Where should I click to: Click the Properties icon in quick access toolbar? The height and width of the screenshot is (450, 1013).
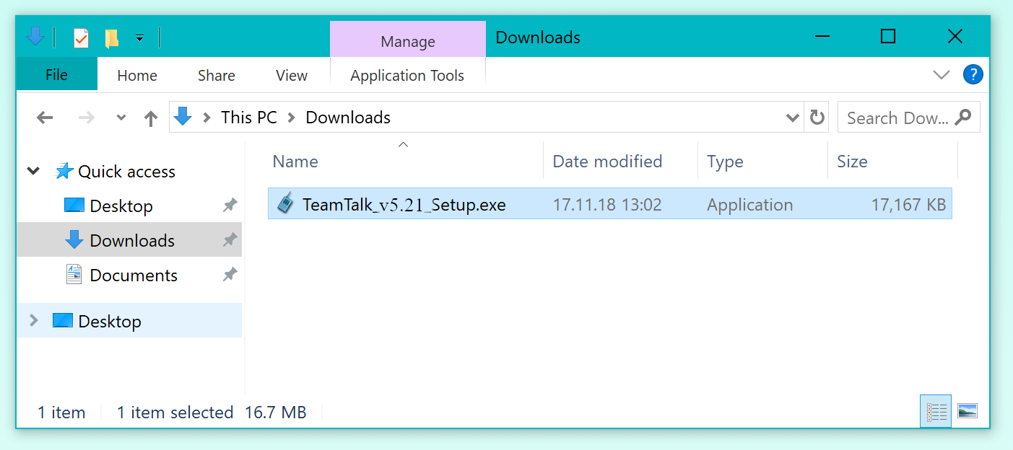tap(81, 37)
